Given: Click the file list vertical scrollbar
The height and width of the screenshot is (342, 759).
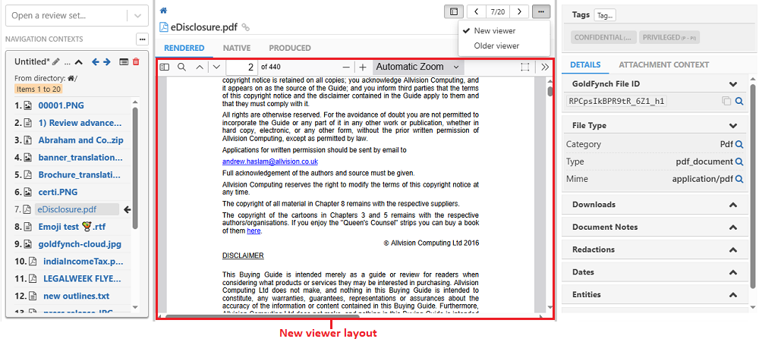Looking at the screenshot, I should pyautogui.click(x=135, y=168).
